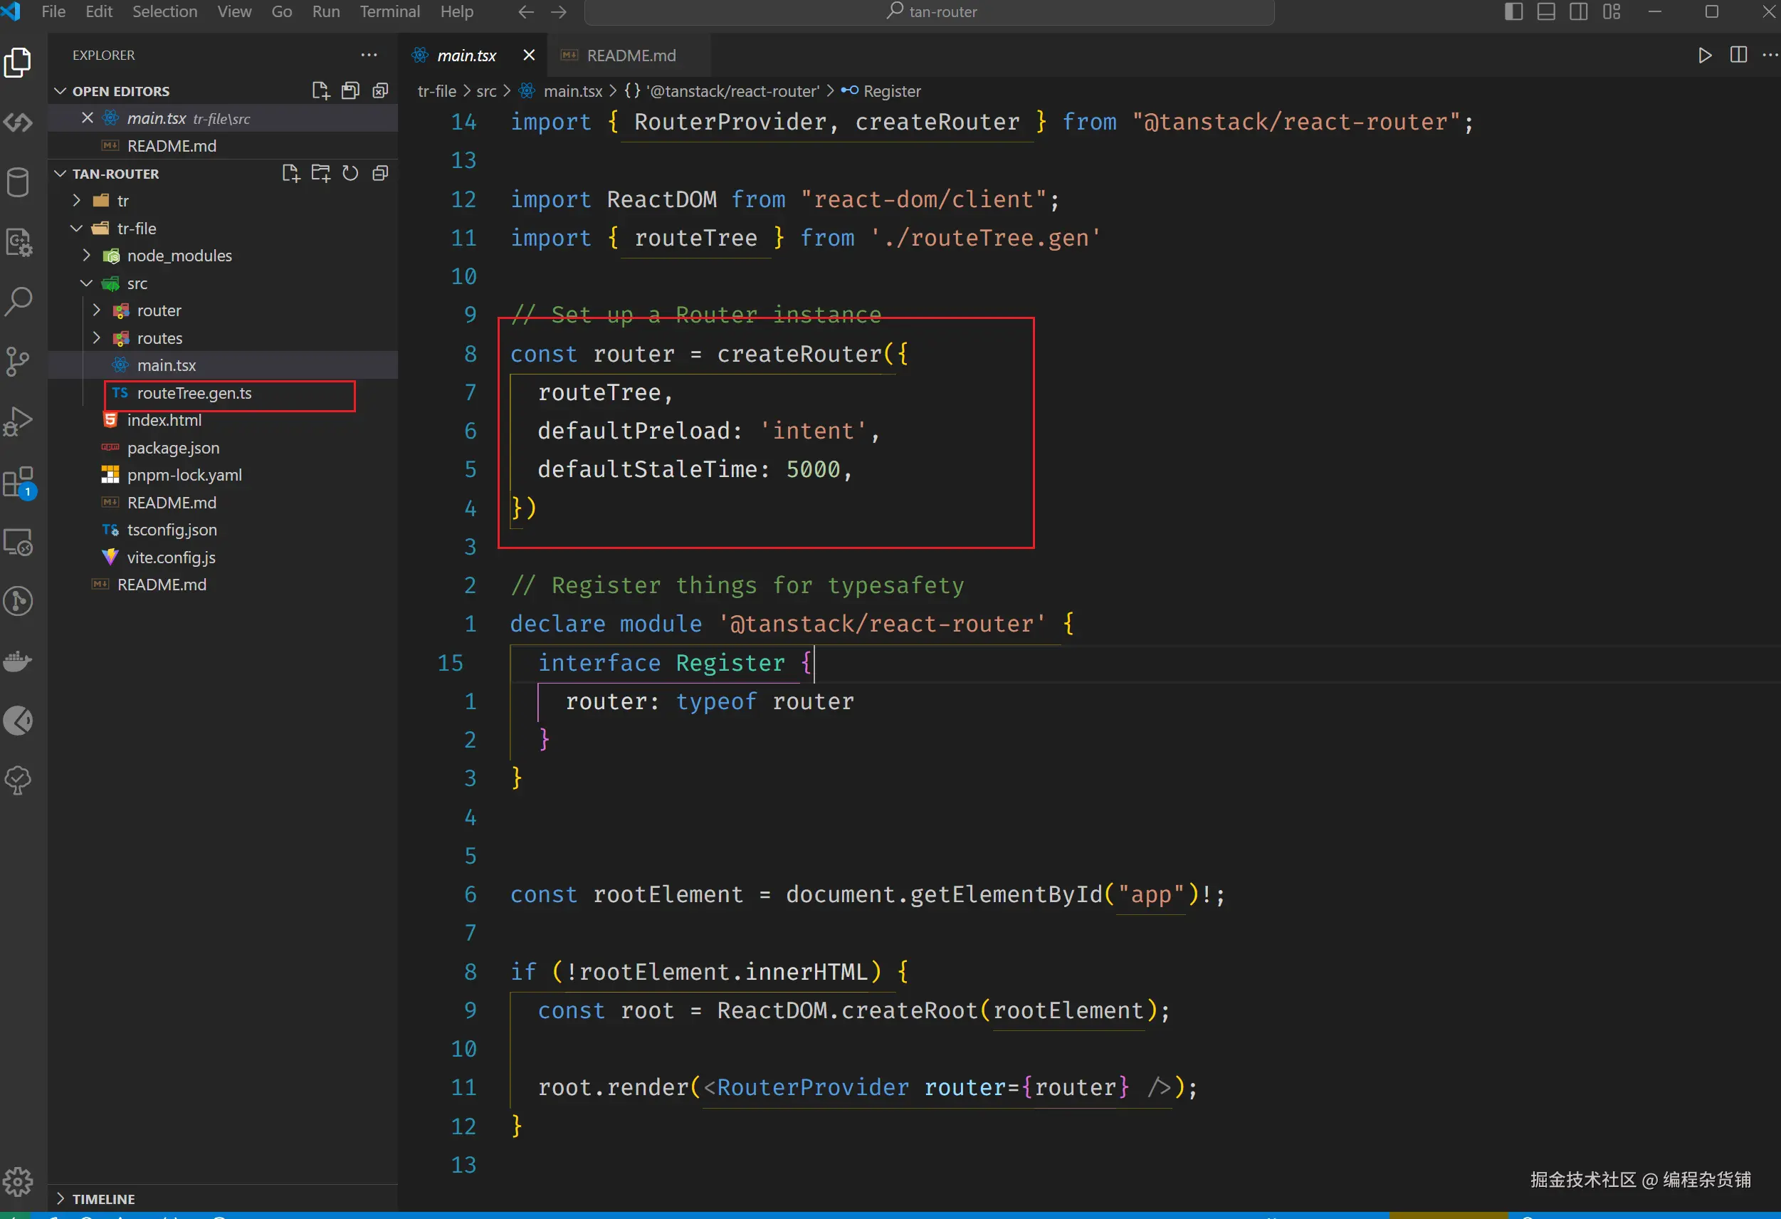Switch to the README.md editor tab
Screen dimensions: 1781x1219
pyautogui.click(x=630, y=56)
